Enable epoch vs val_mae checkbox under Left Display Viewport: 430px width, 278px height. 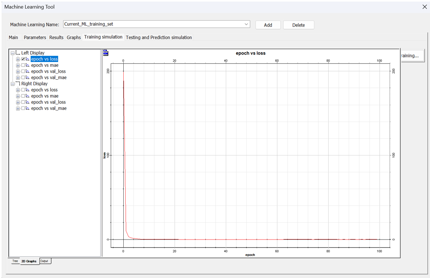[x=23, y=78]
